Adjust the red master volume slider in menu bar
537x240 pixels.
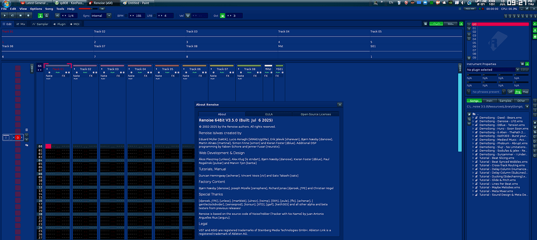[88, 8]
